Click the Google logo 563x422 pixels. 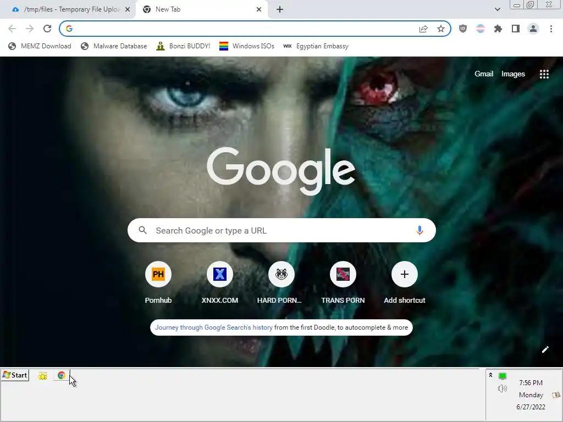281,171
